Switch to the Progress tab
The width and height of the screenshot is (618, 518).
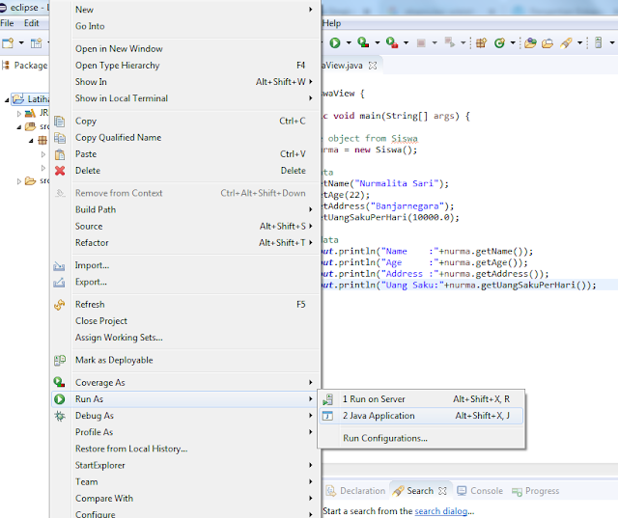[x=535, y=491]
